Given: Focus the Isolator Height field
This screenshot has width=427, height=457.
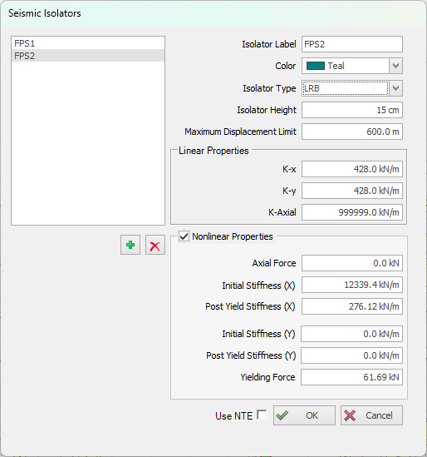Looking at the screenshot, I should [x=352, y=110].
